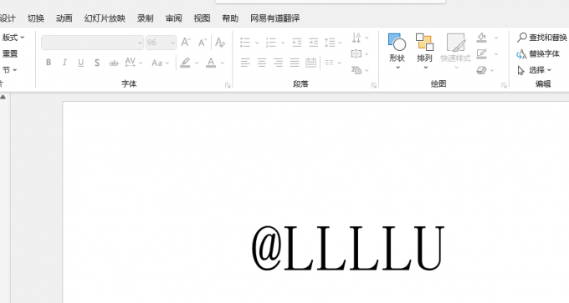Click the clear formatting icon
Image resolution: width=569 pixels, height=303 pixels.
pos(220,43)
